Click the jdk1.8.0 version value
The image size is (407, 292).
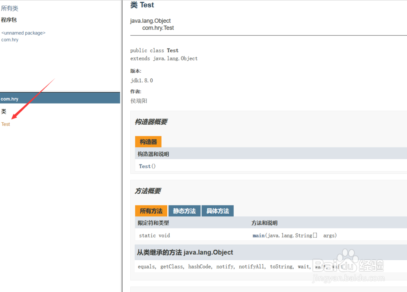pyautogui.click(x=142, y=80)
